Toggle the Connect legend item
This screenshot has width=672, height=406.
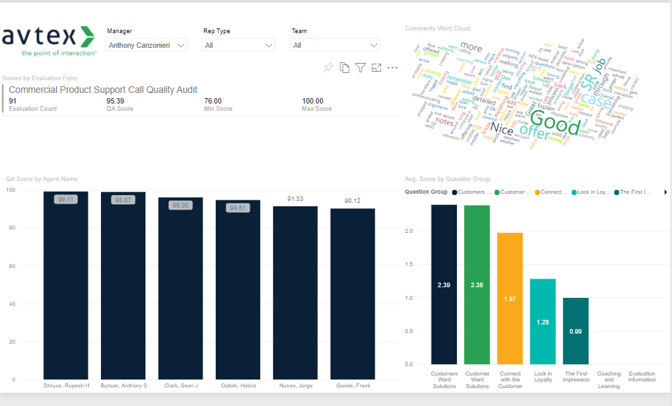tap(551, 192)
